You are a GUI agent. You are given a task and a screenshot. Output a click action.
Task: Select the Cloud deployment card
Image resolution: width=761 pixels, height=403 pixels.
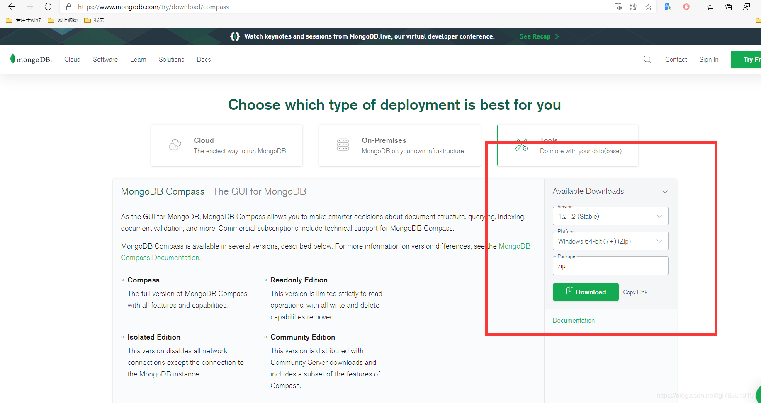[226, 145]
